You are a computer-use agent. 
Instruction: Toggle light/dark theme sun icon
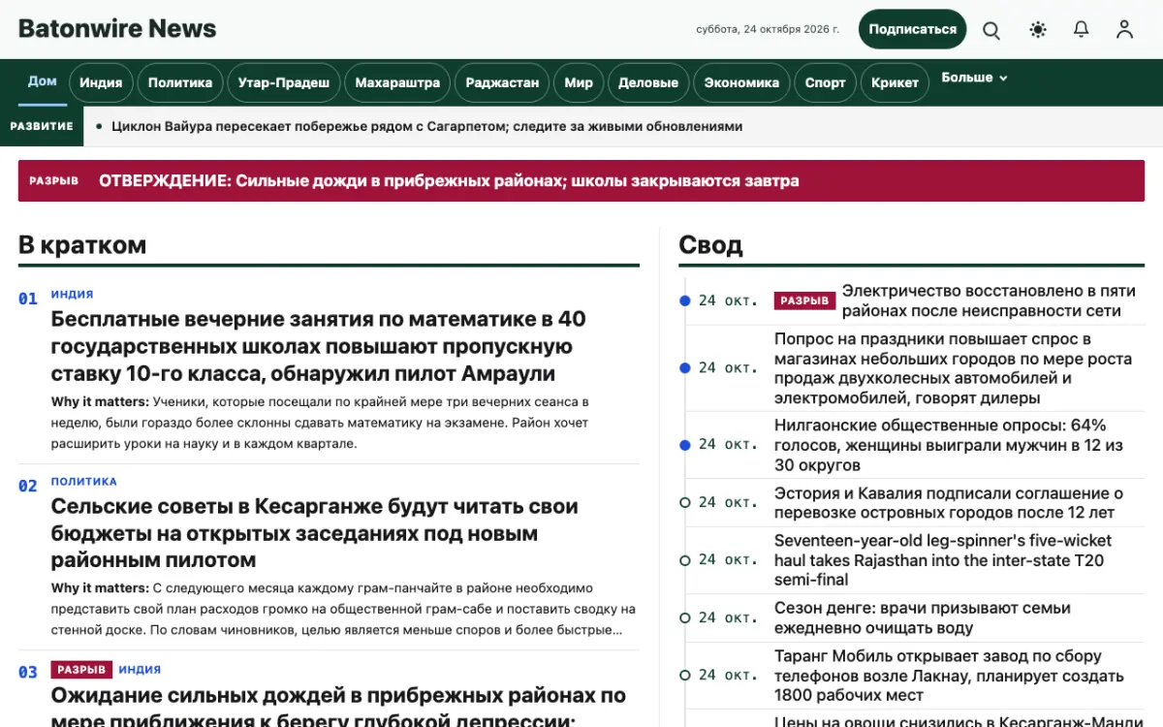click(1038, 29)
